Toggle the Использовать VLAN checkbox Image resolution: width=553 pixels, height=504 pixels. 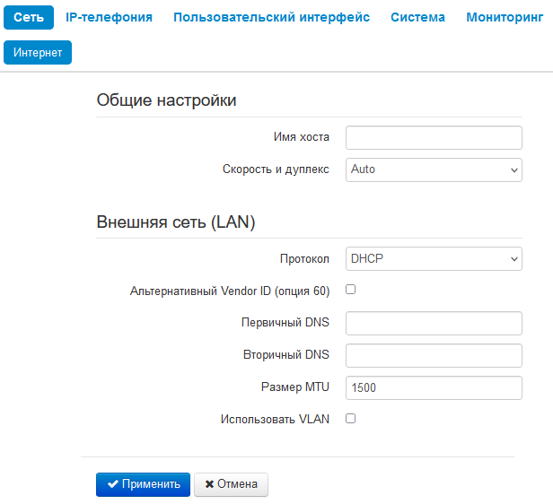(351, 419)
